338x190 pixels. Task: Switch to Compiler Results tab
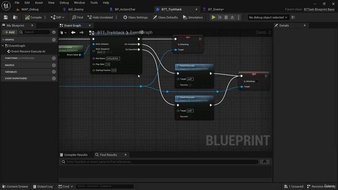(74, 155)
